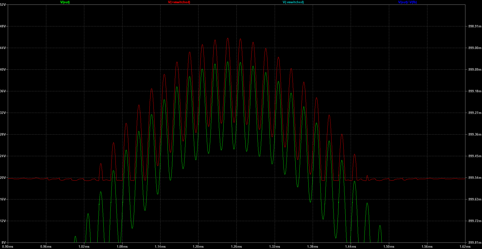Image resolution: width=482 pixels, height=249 pixels.
Task: Click the 1.38ms time axis label
Action: coord(313,246)
